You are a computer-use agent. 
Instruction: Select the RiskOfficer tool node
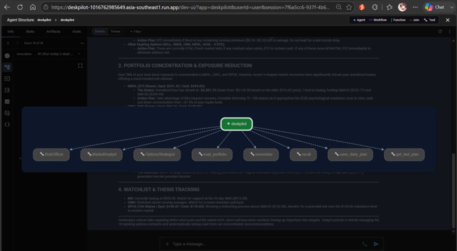51,154
